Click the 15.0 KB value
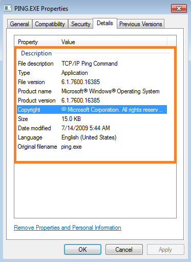The height and width of the screenshot is (262, 191). 71,119
